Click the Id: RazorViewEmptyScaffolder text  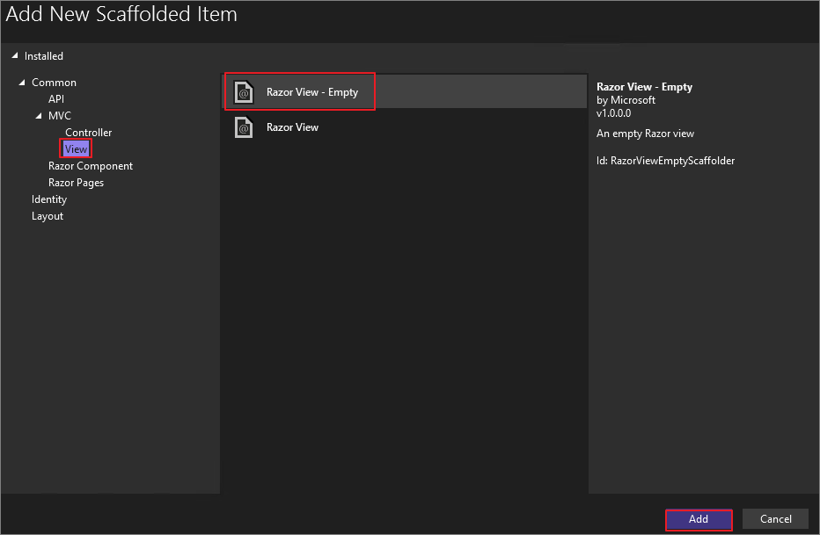coord(665,161)
